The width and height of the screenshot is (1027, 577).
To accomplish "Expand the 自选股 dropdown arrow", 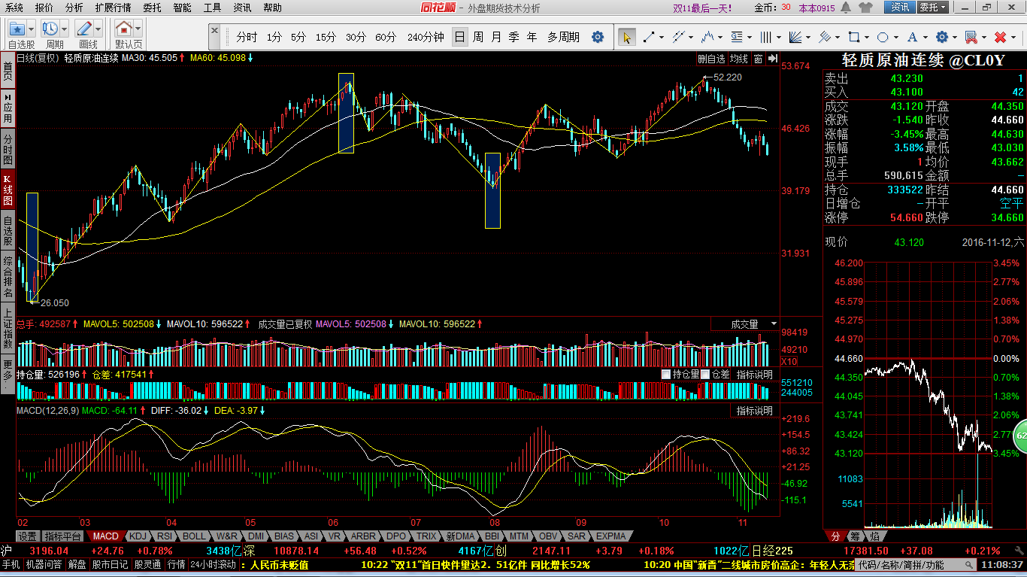I will 31,29.
